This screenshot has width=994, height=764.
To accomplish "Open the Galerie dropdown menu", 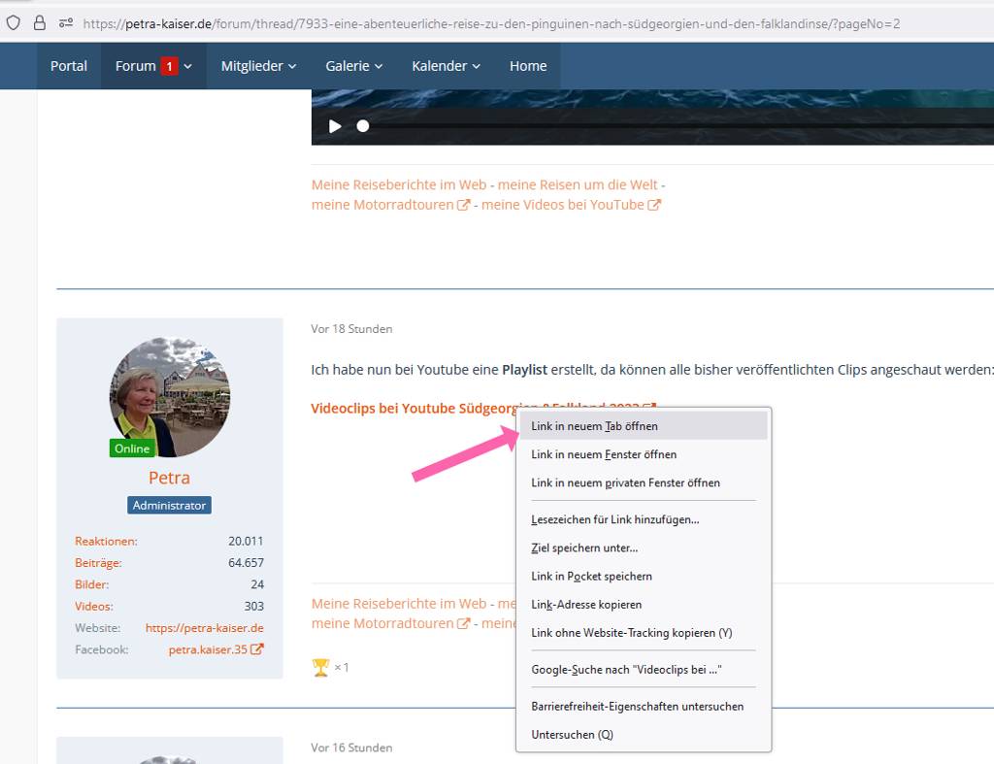I will tap(353, 66).
